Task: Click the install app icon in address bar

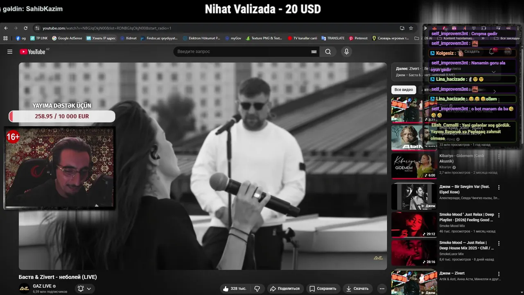Action: click(x=402, y=28)
